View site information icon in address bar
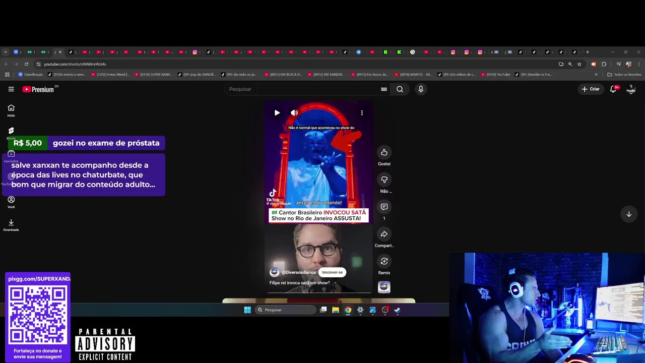 38,64
